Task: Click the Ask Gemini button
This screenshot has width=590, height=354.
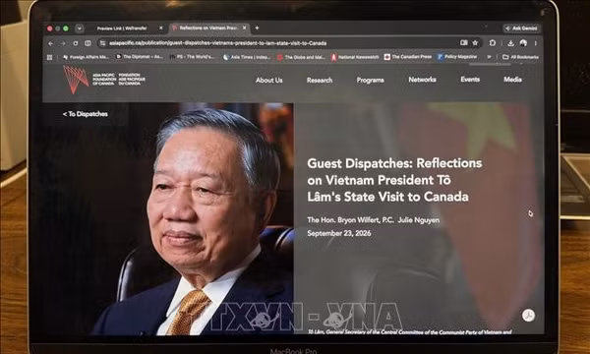Action: pyautogui.click(x=521, y=29)
